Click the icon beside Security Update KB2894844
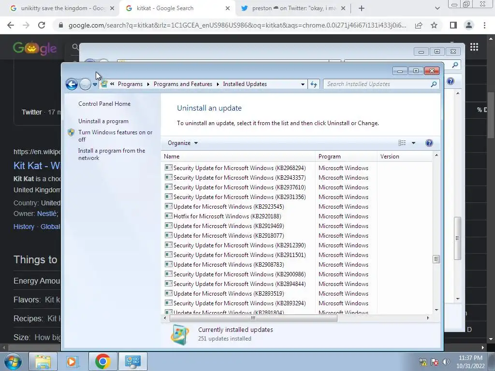This screenshot has height=371, width=495. point(169,284)
